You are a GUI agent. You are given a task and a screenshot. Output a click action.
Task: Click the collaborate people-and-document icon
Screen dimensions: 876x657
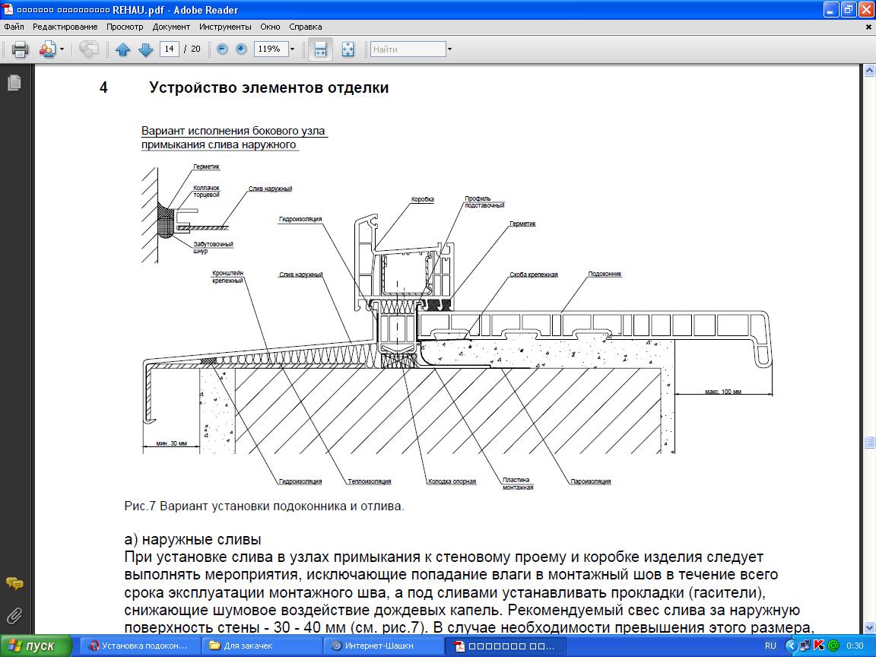(47, 49)
